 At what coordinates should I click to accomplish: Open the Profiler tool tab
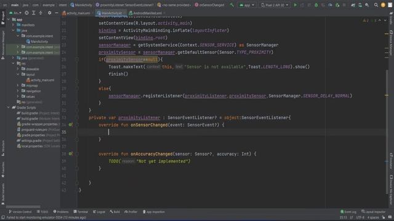131,212
